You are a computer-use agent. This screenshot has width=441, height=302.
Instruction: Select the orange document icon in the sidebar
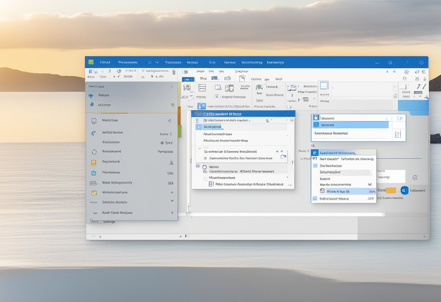[x=93, y=162]
